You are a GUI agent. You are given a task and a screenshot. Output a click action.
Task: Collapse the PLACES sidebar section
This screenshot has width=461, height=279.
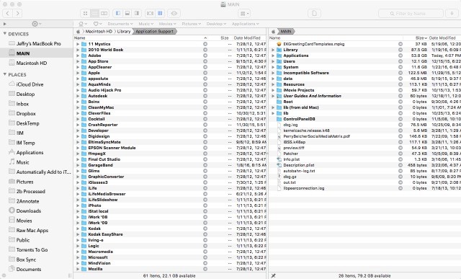coord(5,74)
